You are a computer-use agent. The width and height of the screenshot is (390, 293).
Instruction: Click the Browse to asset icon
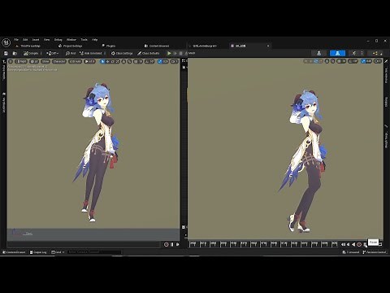(15, 53)
